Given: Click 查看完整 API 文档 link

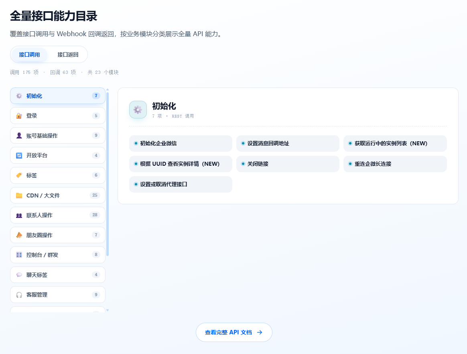Looking at the screenshot, I should click(x=234, y=332).
